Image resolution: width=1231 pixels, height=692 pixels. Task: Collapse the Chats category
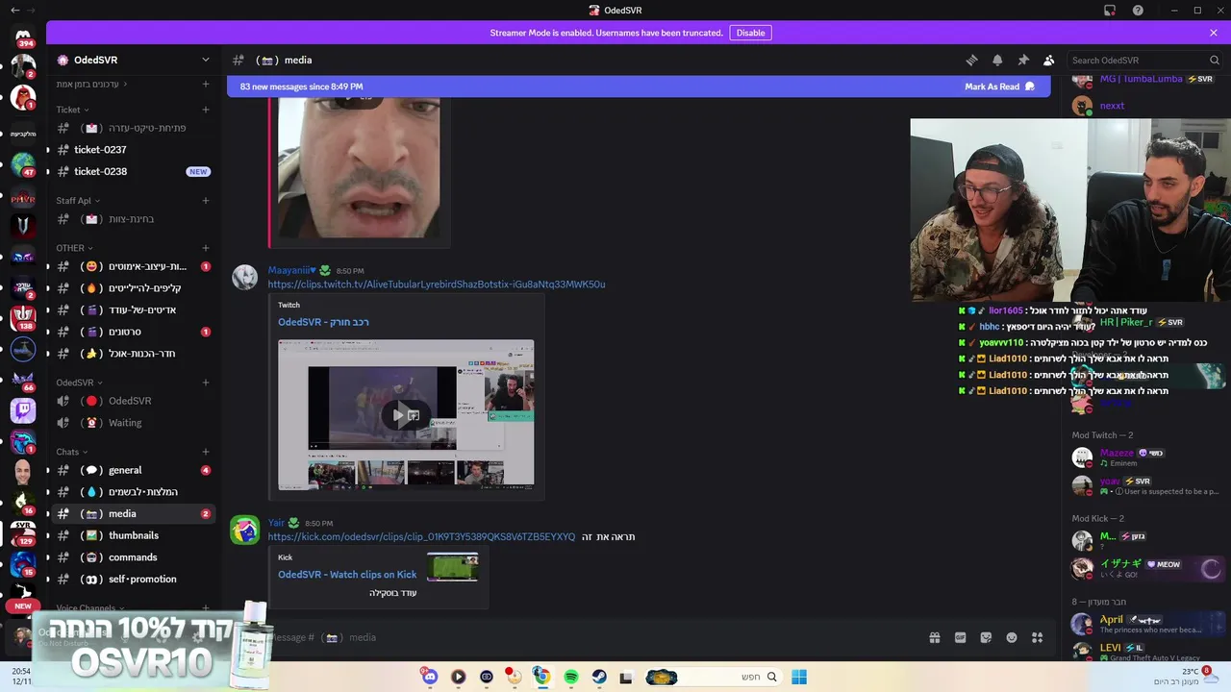point(72,452)
